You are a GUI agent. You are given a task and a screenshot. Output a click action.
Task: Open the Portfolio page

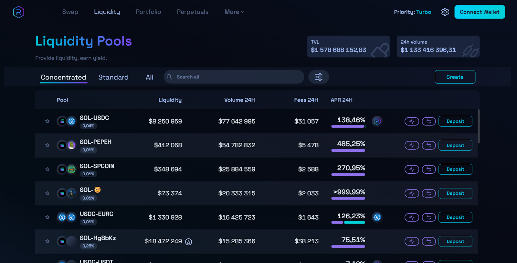148,12
